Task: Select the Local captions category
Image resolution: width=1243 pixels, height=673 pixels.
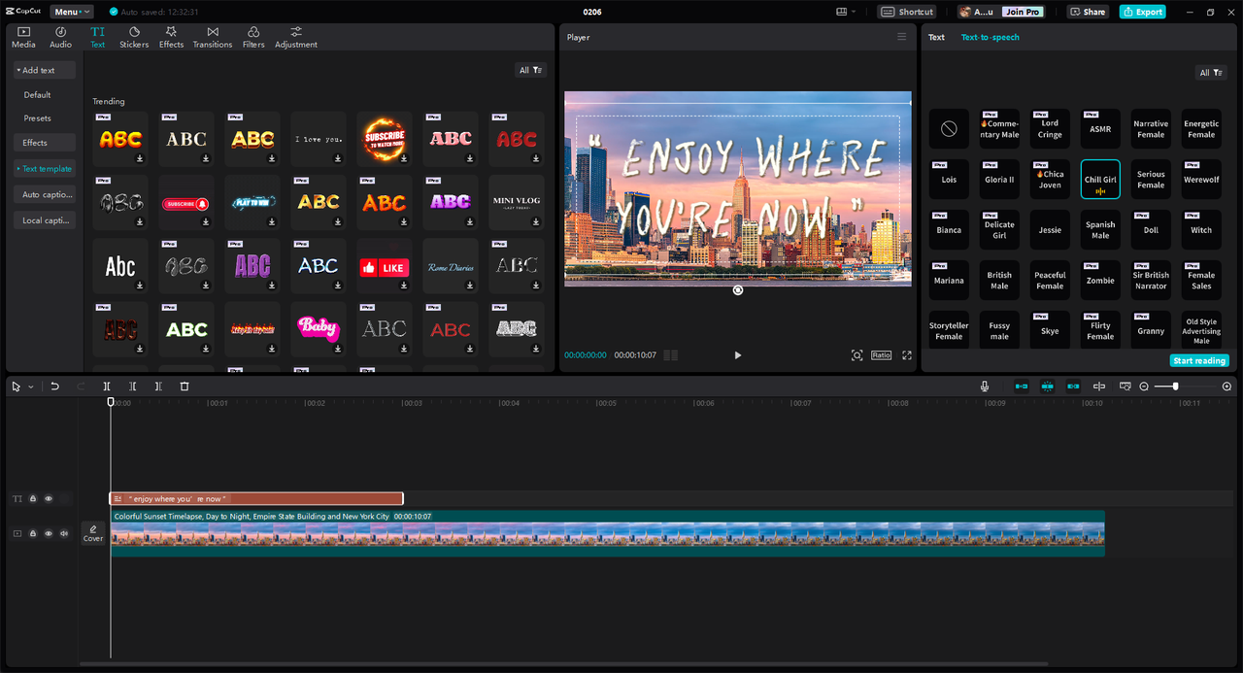Action: click(45, 219)
